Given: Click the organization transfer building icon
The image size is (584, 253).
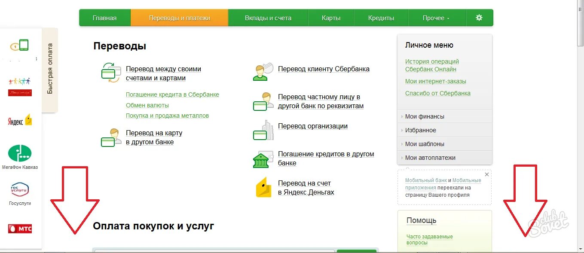Looking at the screenshot, I should [x=263, y=130].
